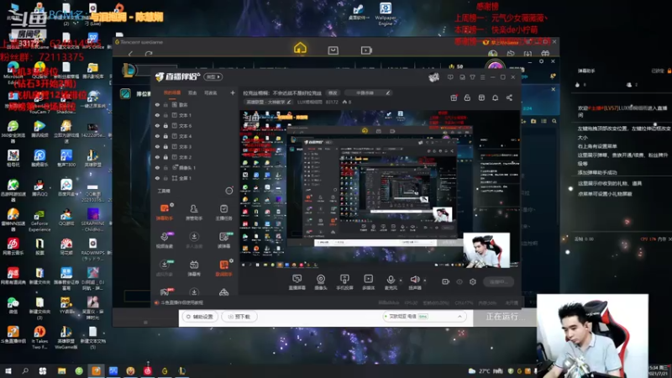Image resolution: width=672 pixels, height=378 pixels.
Task: Open the 双击 scene tab
Action: tap(192, 92)
